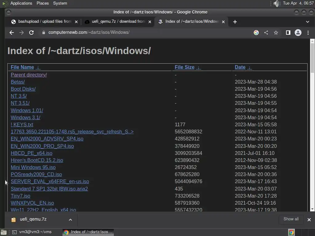The width and height of the screenshot is (315, 236).
Task: Show the desktop via bottom-left icon
Action: [3, 232]
